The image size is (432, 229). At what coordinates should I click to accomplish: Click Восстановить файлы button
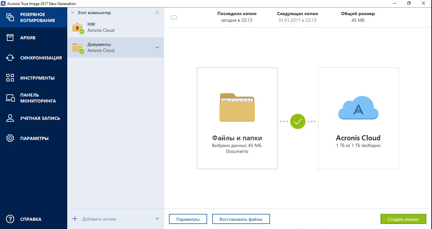click(241, 219)
